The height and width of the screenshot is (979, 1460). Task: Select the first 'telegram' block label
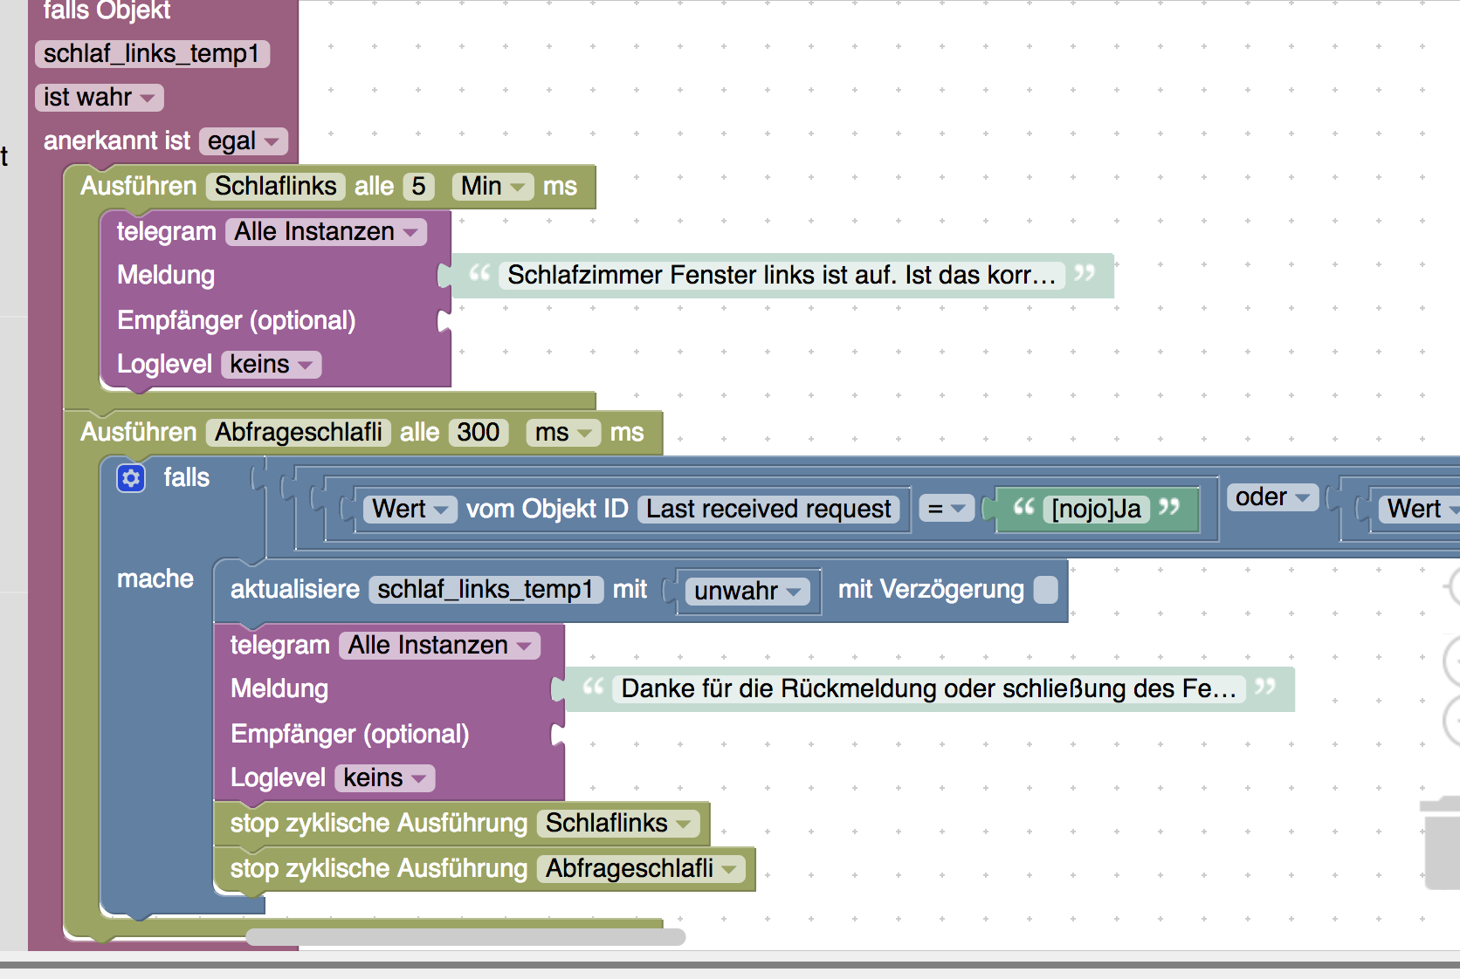pyautogui.click(x=166, y=232)
